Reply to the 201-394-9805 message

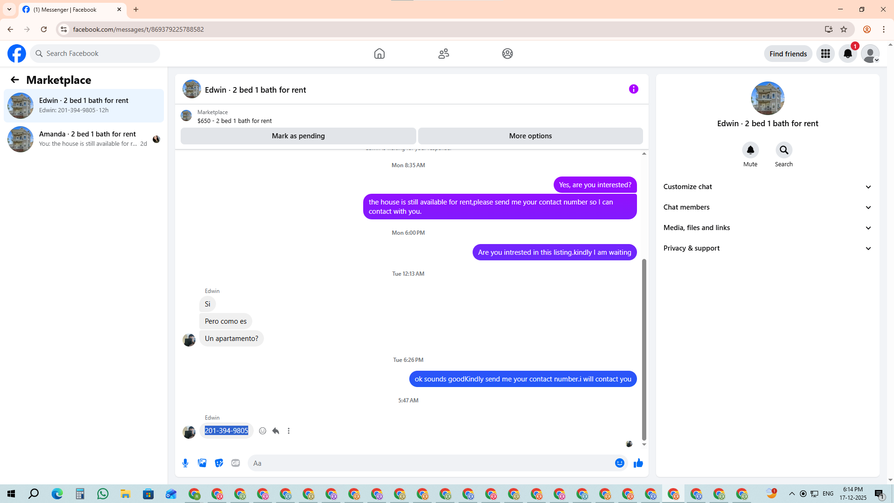click(276, 431)
